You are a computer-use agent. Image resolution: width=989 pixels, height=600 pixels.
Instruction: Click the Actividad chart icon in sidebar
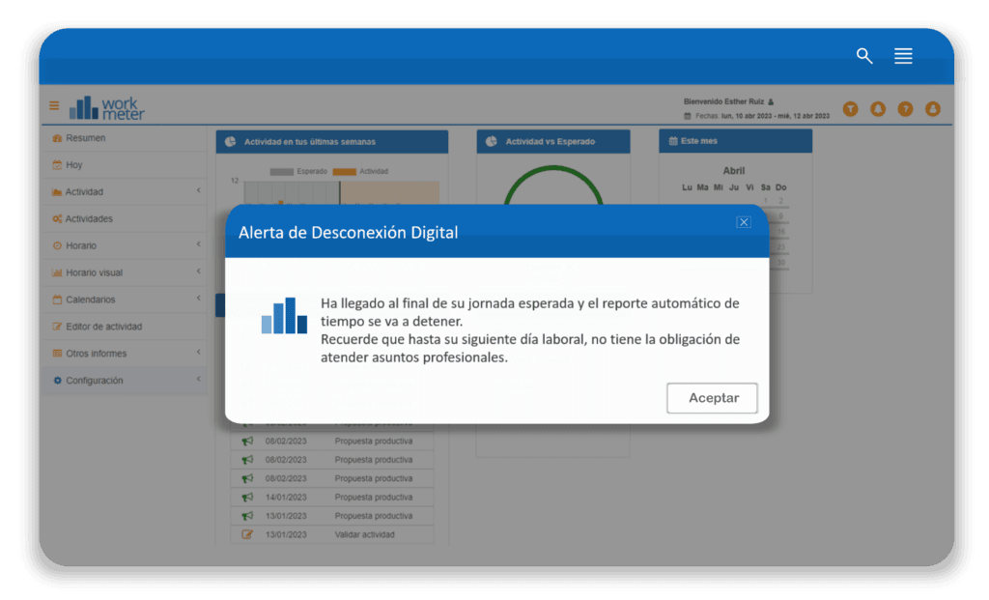point(57,192)
